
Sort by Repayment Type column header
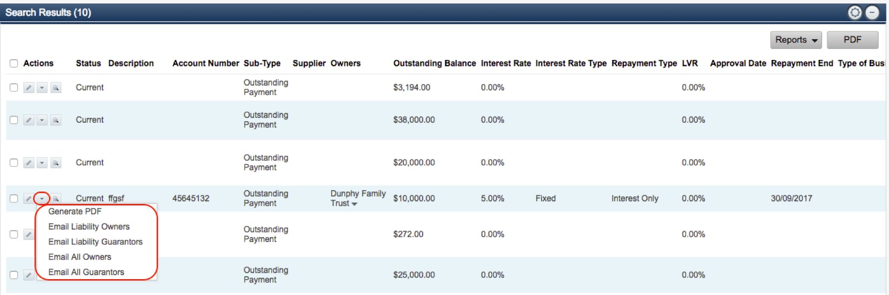click(644, 63)
